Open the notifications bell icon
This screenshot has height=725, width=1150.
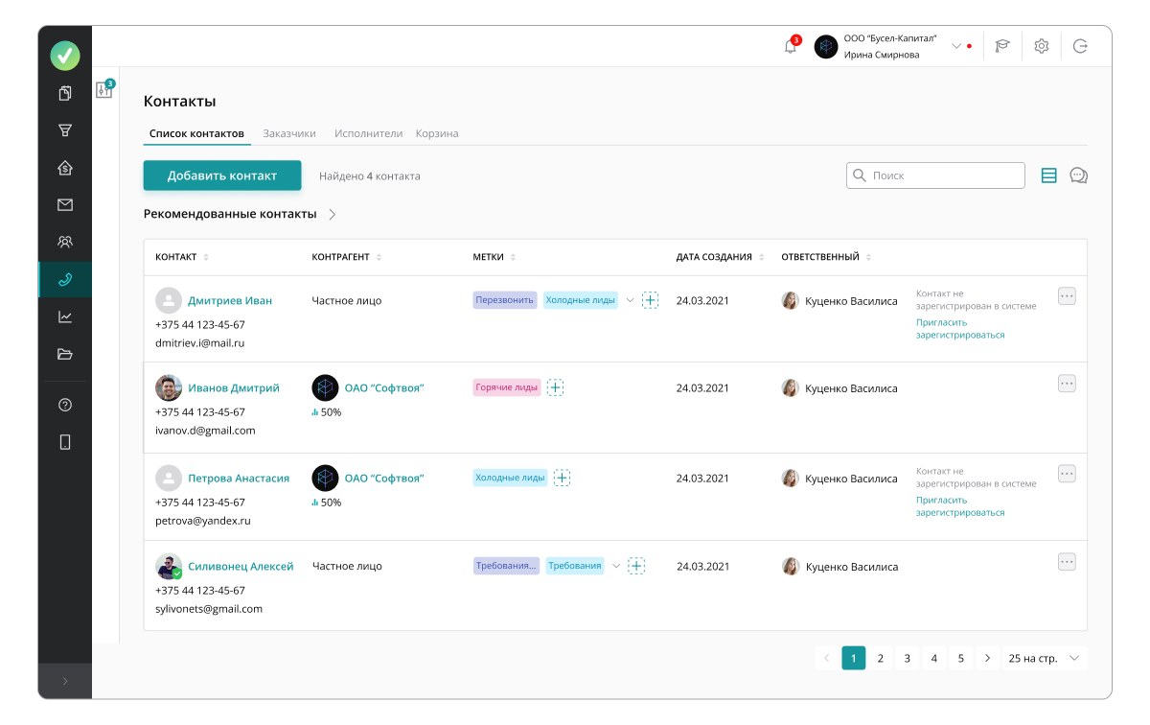tap(791, 46)
